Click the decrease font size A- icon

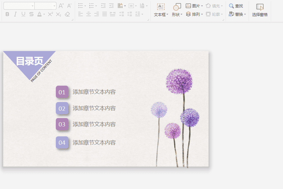[x=69, y=6]
